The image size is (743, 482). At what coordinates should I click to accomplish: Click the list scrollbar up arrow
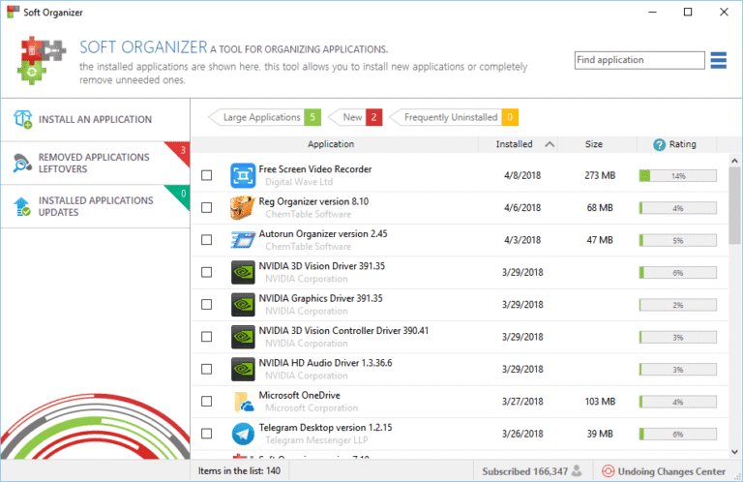click(734, 161)
